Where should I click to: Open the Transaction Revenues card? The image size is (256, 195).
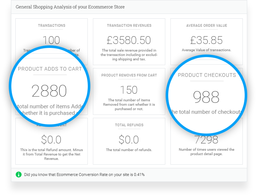pyautogui.click(x=129, y=42)
